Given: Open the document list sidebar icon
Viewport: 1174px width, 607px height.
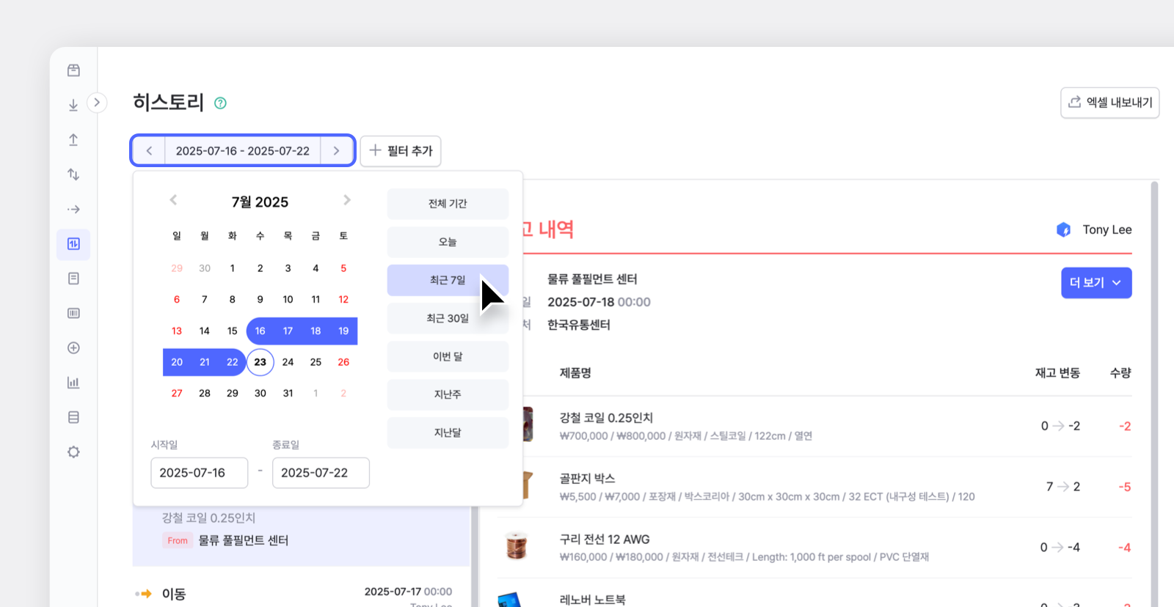Looking at the screenshot, I should (x=73, y=279).
